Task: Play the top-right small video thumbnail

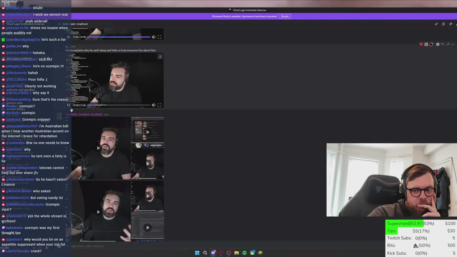Action: pos(147,132)
